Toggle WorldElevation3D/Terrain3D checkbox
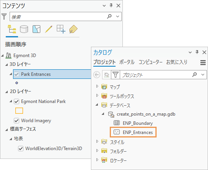This screenshot has height=170, width=208. tap(21, 149)
